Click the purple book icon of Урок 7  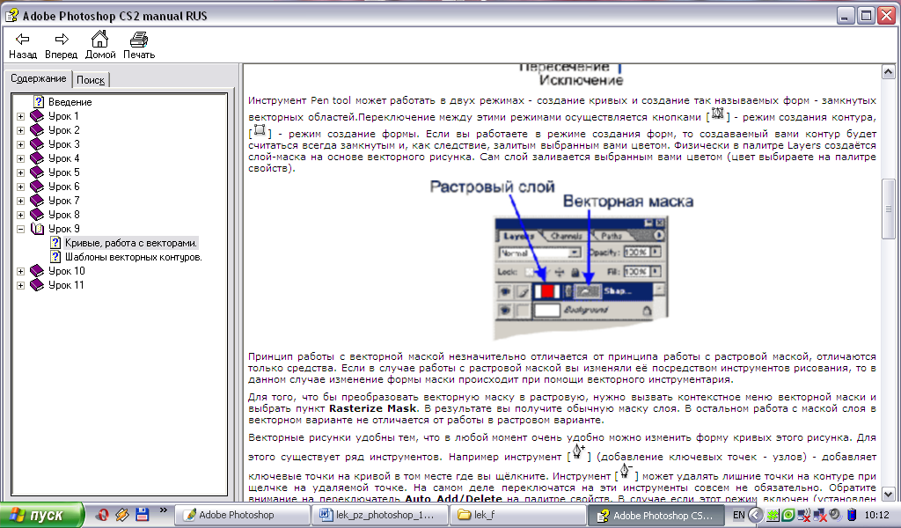point(37,200)
